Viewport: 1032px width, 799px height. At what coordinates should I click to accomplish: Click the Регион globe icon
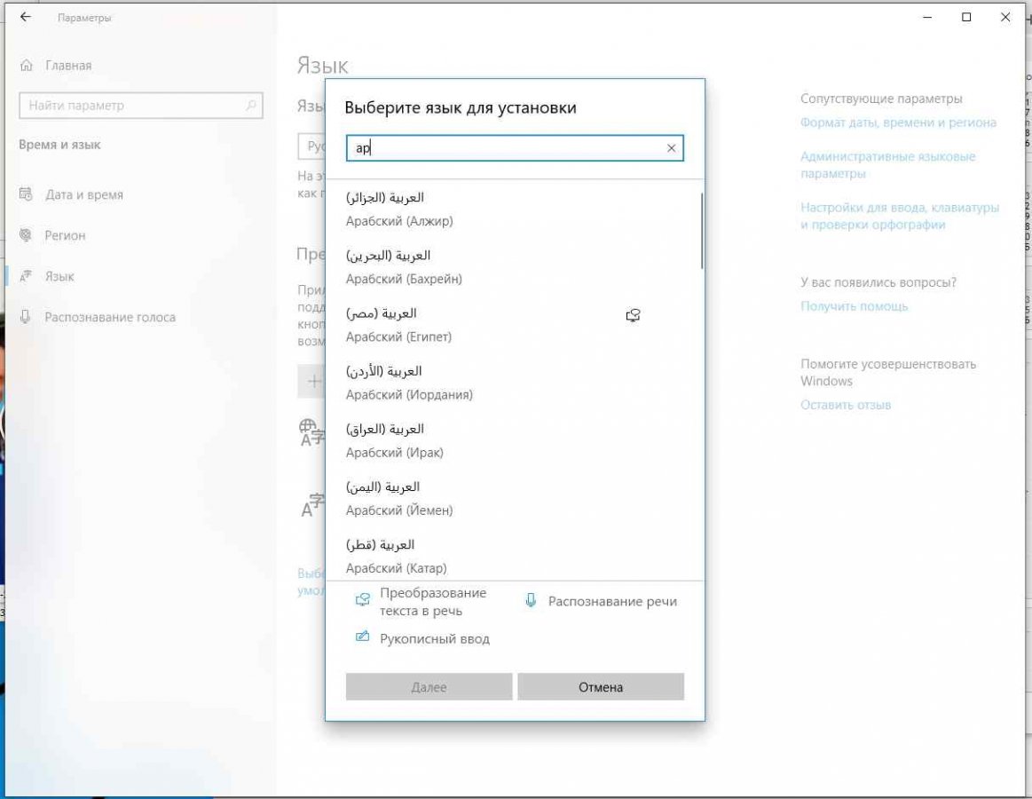pos(26,235)
